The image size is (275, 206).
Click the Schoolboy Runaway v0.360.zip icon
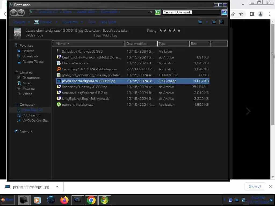[59, 87]
